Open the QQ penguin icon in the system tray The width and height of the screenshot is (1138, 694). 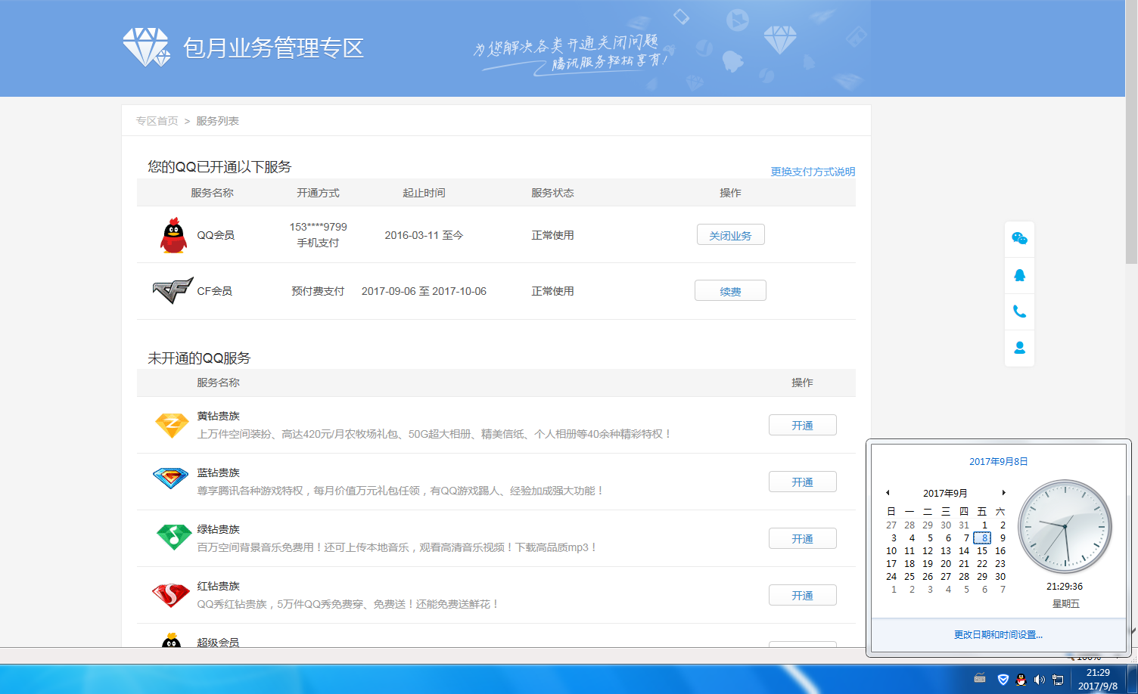[1021, 680]
